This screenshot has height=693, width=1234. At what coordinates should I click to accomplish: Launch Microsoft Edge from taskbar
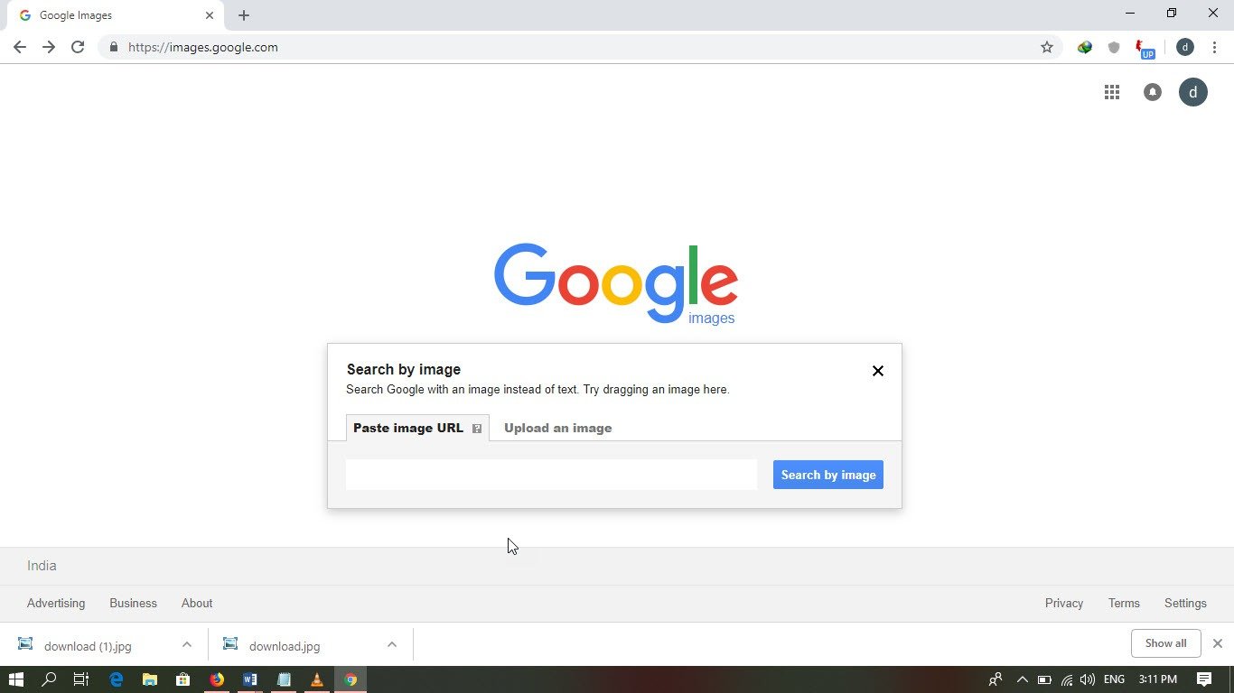116,679
